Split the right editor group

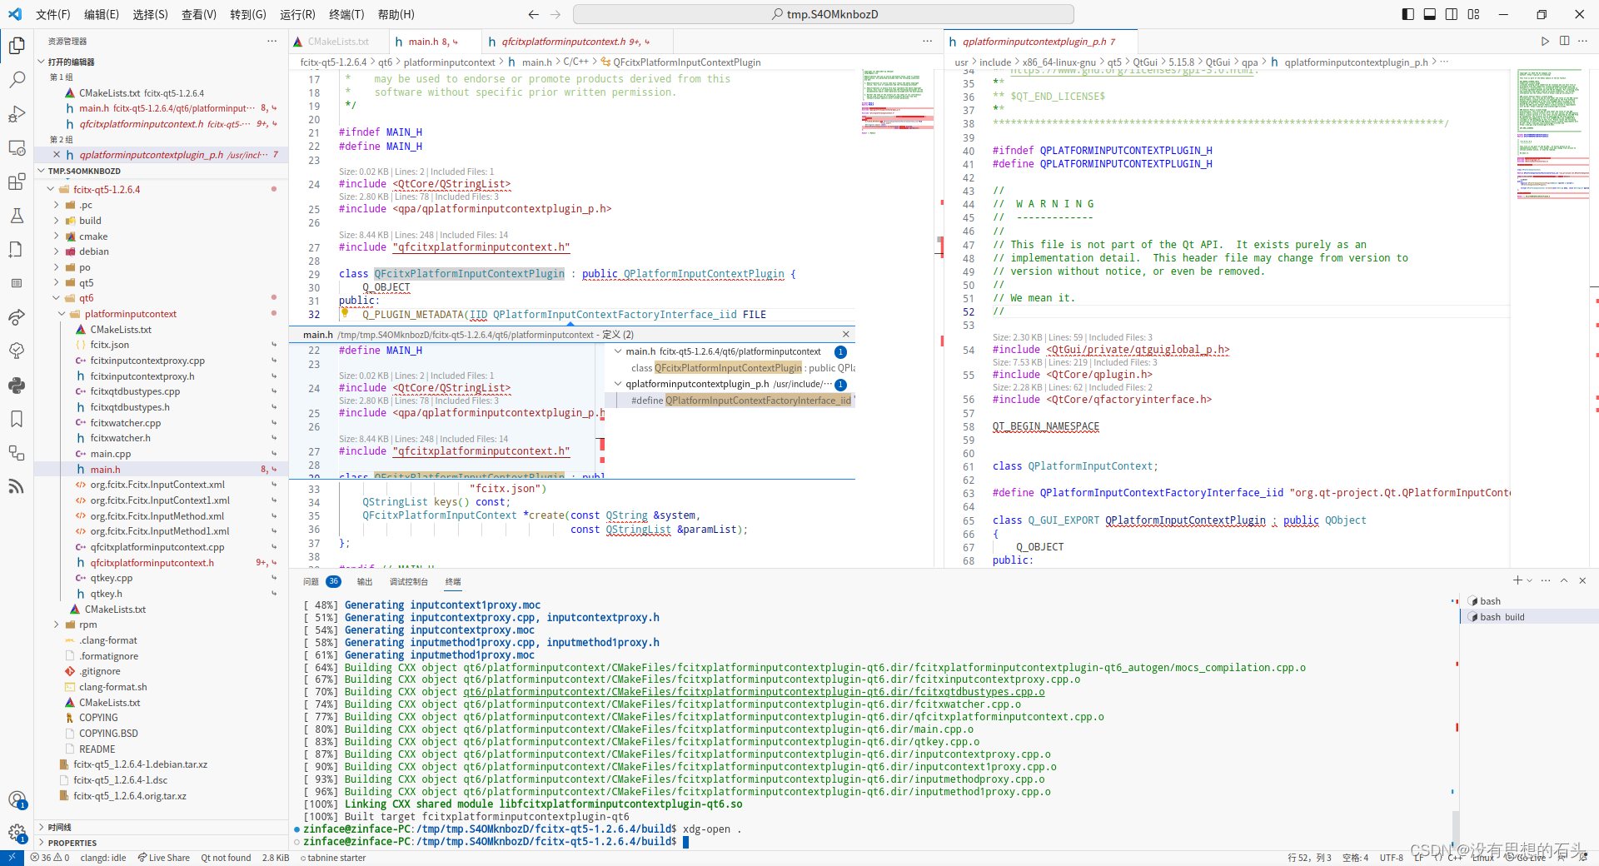click(1564, 41)
